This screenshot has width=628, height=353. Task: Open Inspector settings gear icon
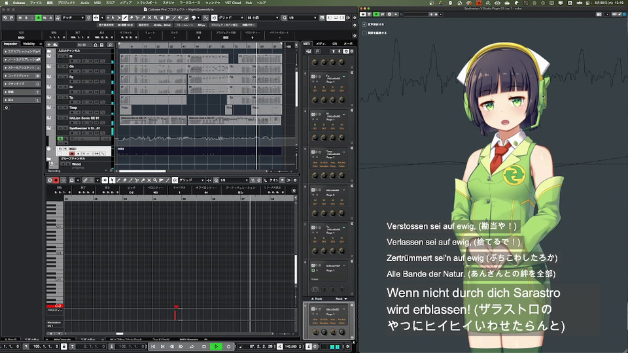[7, 108]
